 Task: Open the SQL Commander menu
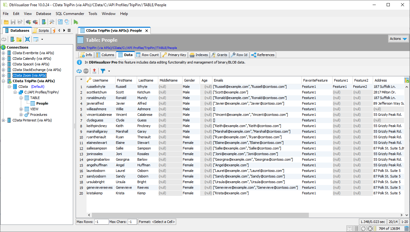pos(70,14)
